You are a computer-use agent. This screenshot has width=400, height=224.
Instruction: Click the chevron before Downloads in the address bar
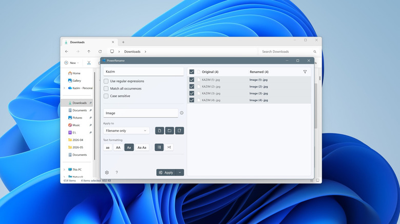point(119,52)
